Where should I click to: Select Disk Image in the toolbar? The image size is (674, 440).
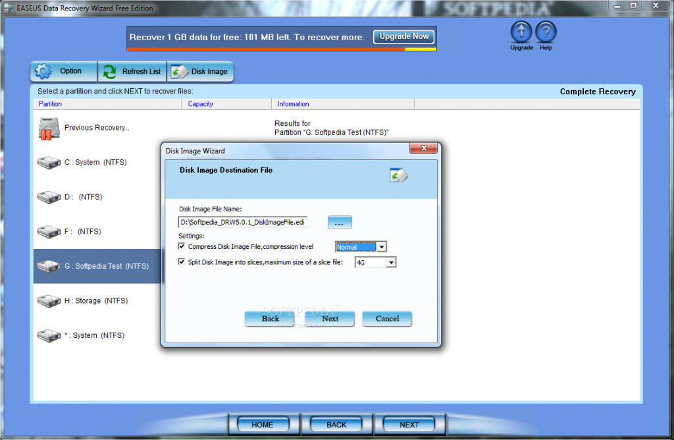200,71
